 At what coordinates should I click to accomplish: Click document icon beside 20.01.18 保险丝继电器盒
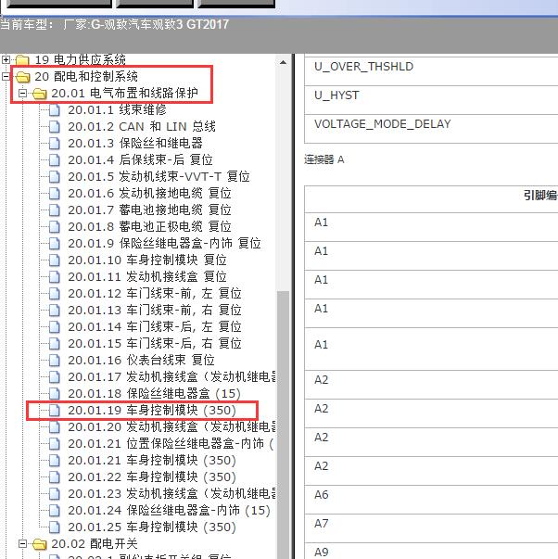[x=54, y=394]
